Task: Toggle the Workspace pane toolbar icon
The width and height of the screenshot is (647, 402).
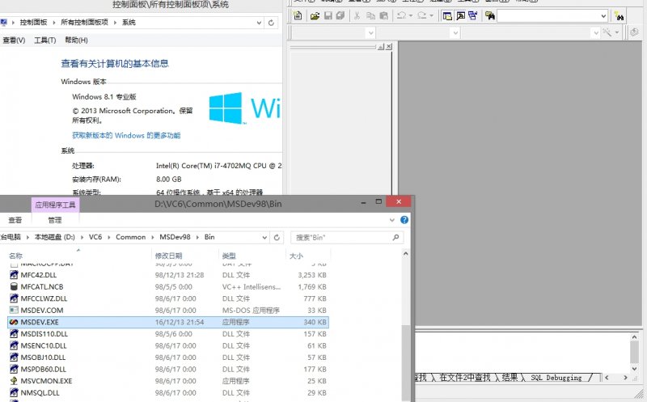Action: 447,16
